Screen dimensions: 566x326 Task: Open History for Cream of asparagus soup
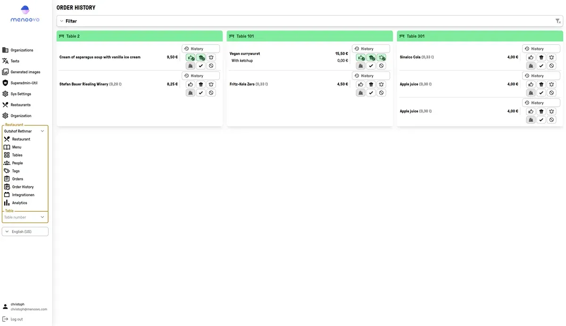click(200, 49)
